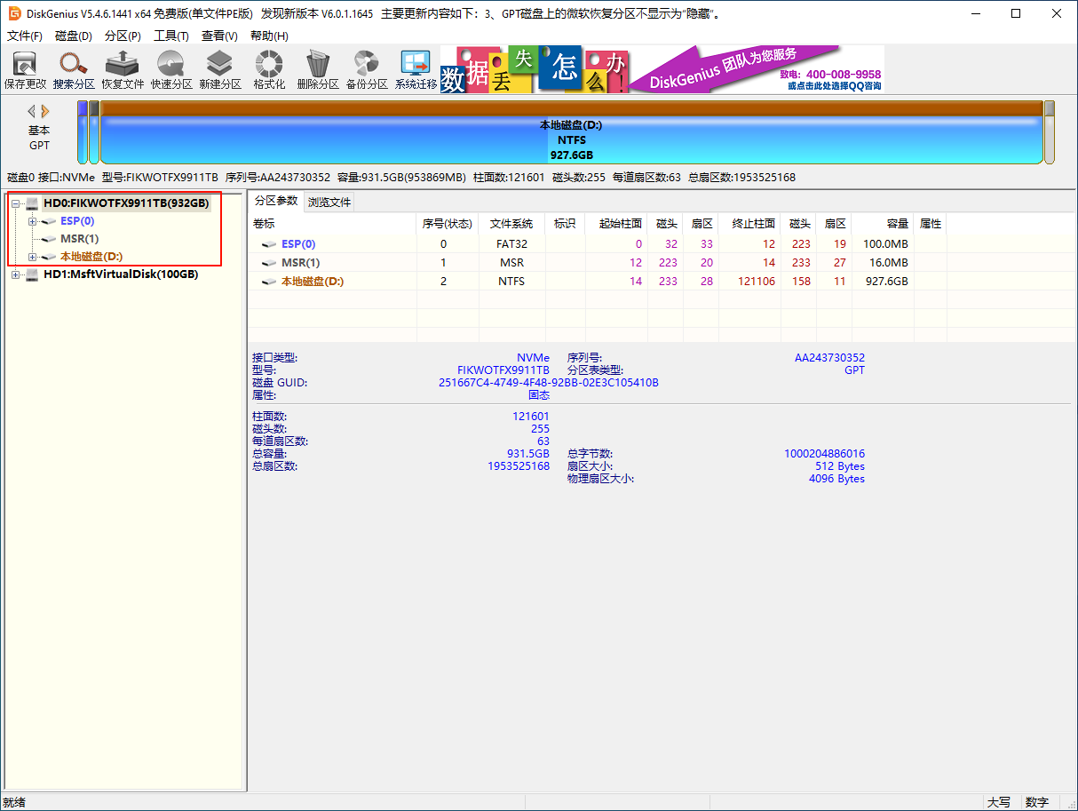Click the 属性 column header
Image resolution: width=1078 pixels, height=811 pixels.
point(930,224)
